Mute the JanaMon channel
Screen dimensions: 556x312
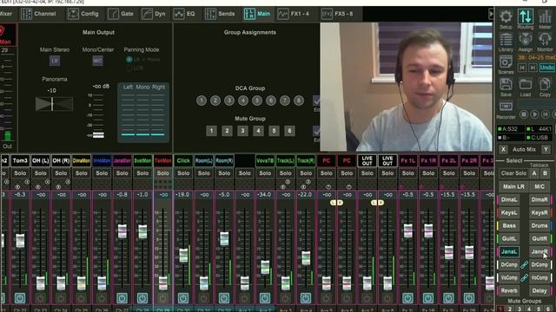(122, 298)
